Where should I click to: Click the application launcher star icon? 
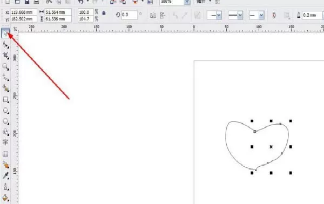[x=136, y=2]
